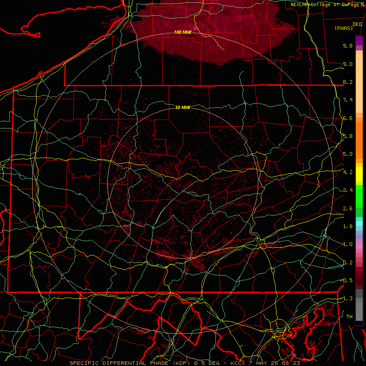The width and height of the screenshot is (366, 366).
Task: Select the 5.8 value on the legend
Action: [x=348, y=136]
